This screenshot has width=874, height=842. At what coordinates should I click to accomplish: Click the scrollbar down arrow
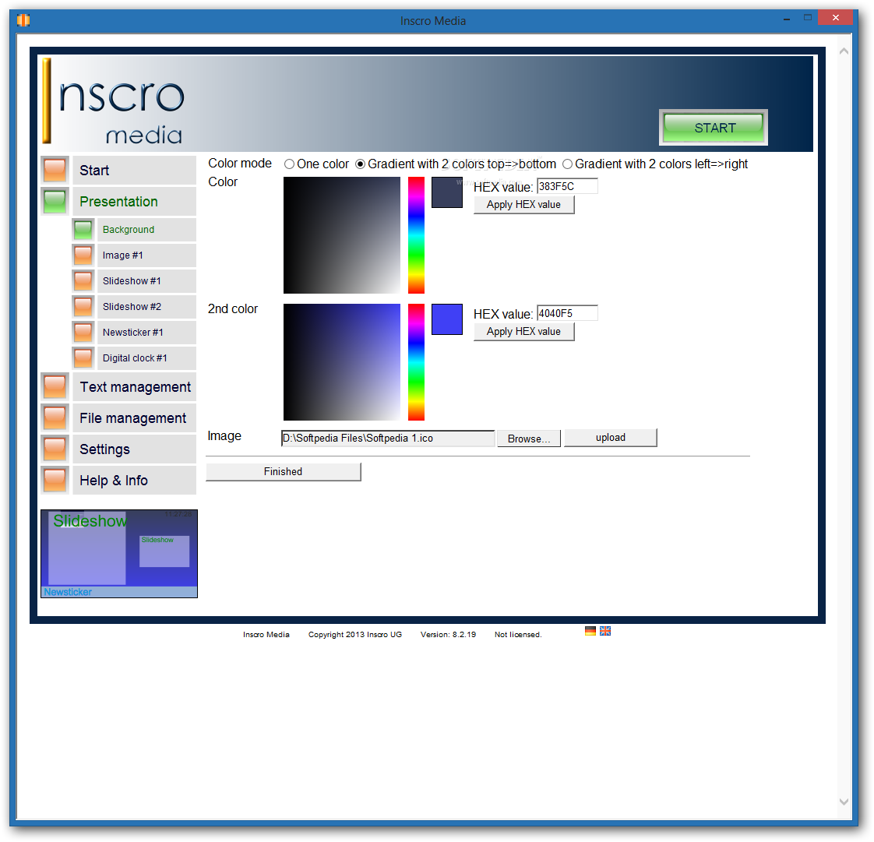click(844, 801)
